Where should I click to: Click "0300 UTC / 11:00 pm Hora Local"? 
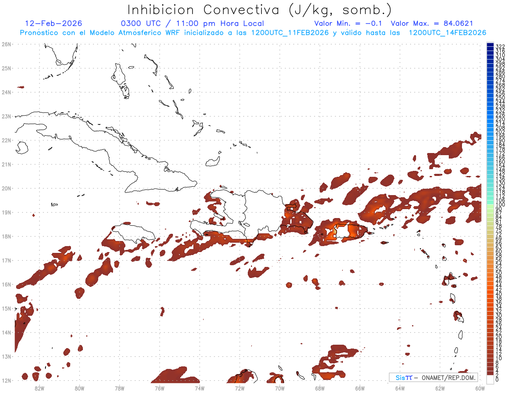tap(193, 23)
